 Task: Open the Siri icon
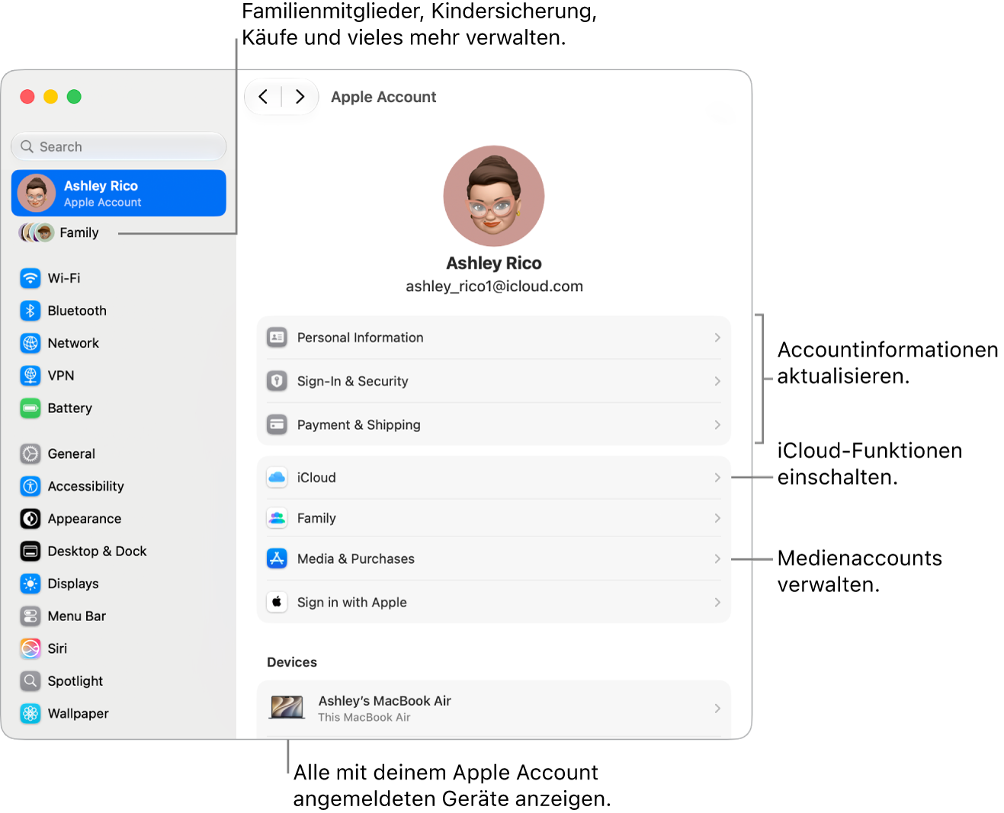[30, 648]
